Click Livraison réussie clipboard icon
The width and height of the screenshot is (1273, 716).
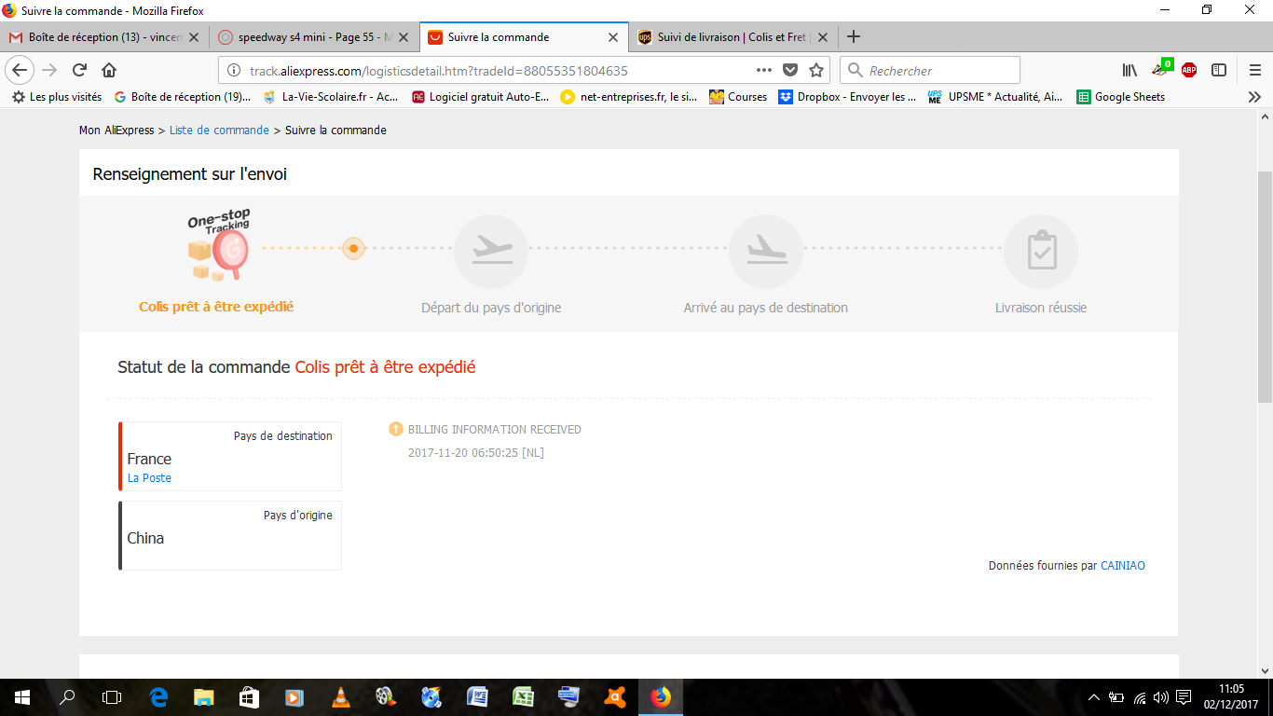pos(1041,252)
